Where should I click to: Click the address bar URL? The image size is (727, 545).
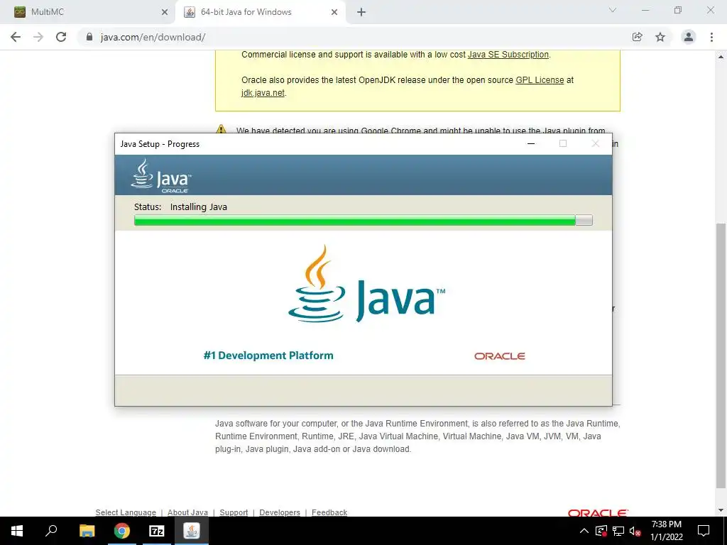click(153, 37)
